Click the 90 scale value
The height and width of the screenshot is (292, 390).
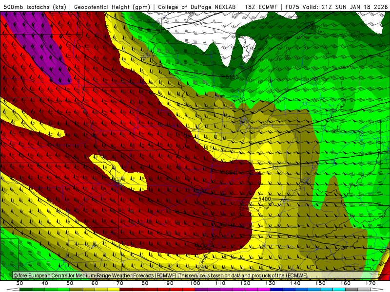point(170,283)
